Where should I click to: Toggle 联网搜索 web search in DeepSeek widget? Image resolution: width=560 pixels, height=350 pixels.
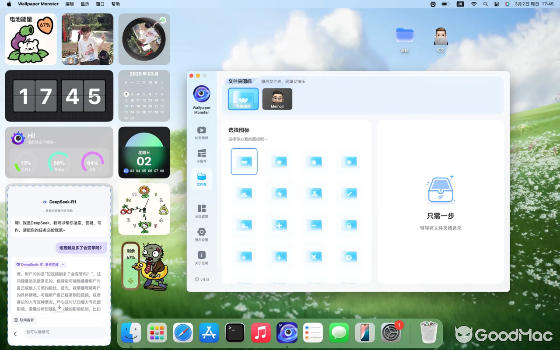point(24,320)
